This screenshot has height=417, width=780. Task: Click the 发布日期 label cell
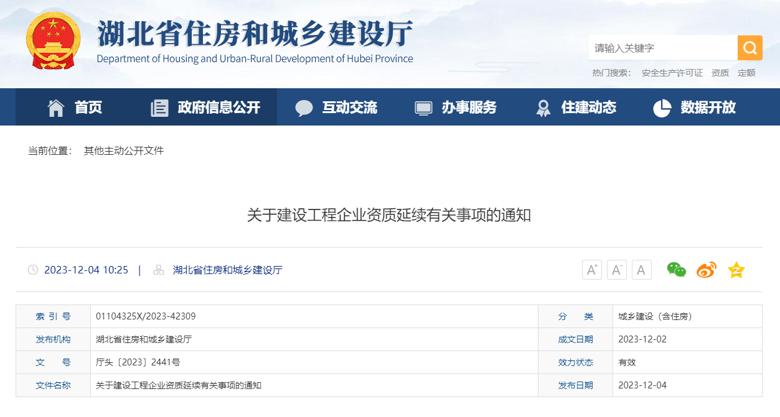tap(576, 385)
